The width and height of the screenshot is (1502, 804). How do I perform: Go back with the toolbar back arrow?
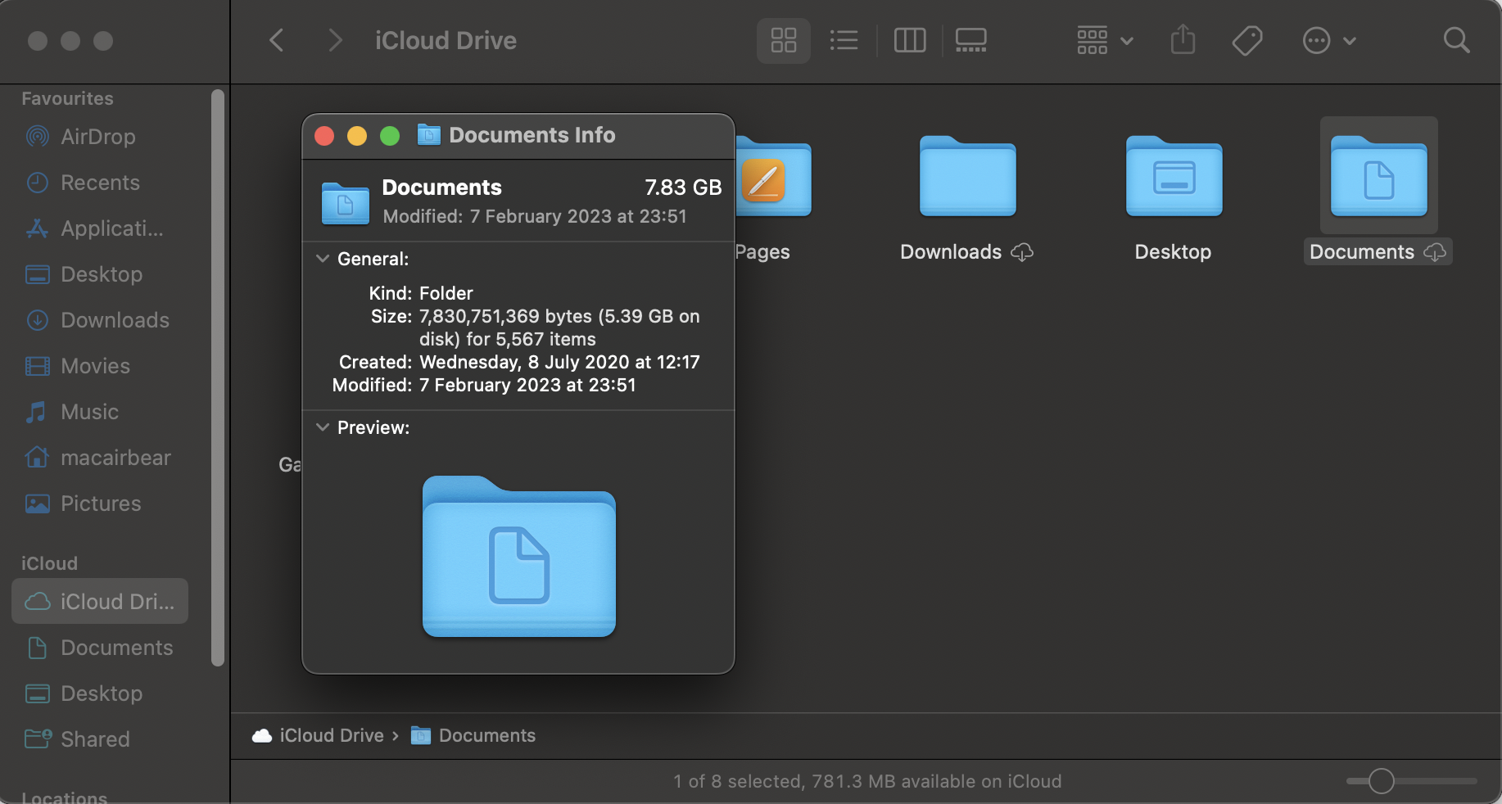coord(277,40)
